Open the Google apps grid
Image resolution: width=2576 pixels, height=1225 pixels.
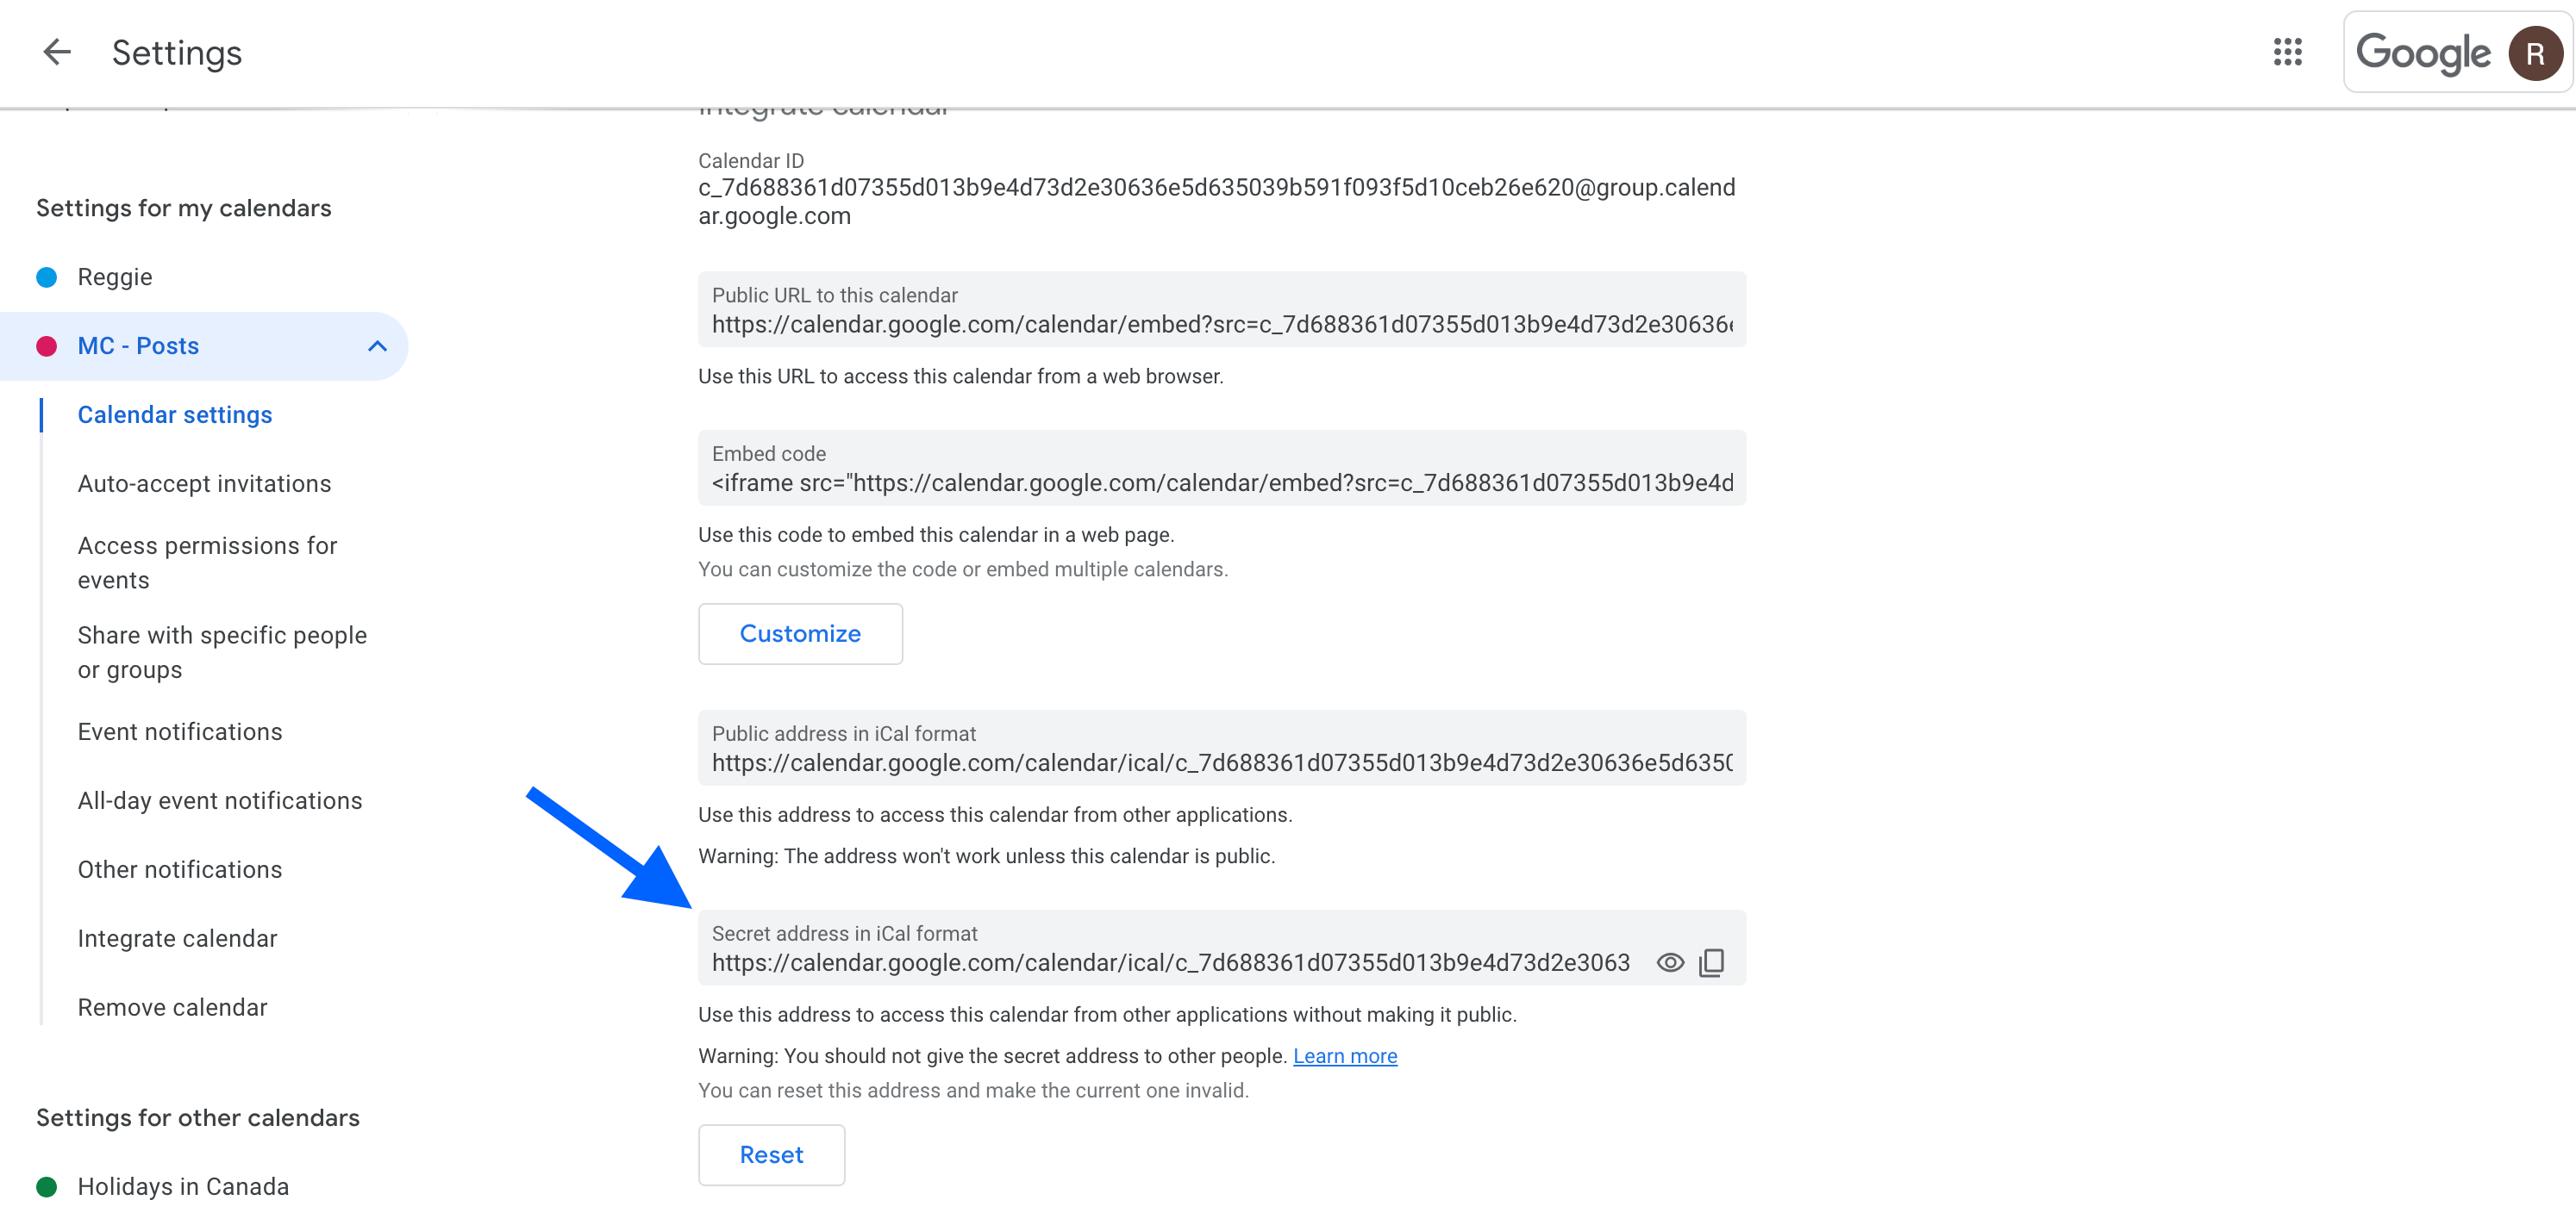pyautogui.click(x=2287, y=52)
